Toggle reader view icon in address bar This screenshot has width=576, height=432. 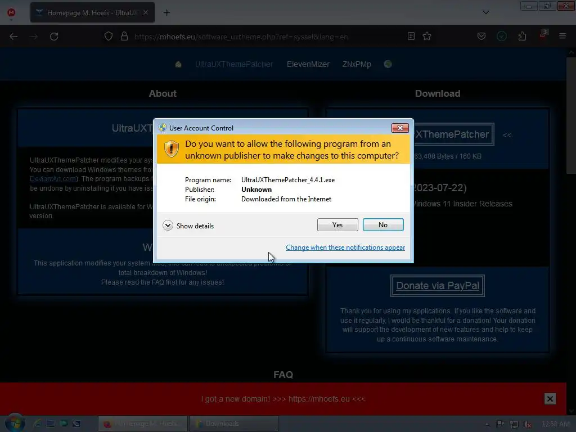click(411, 36)
